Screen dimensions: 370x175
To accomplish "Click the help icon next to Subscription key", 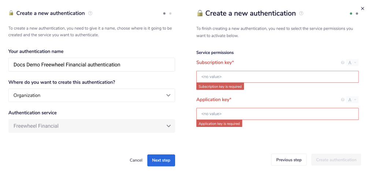I will click(x=343, y=63).
